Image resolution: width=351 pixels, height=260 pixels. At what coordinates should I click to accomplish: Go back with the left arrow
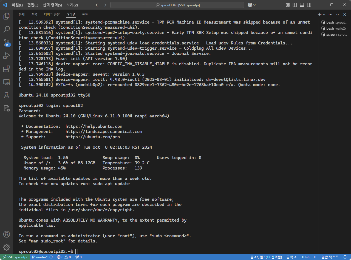tap(97, 5)
